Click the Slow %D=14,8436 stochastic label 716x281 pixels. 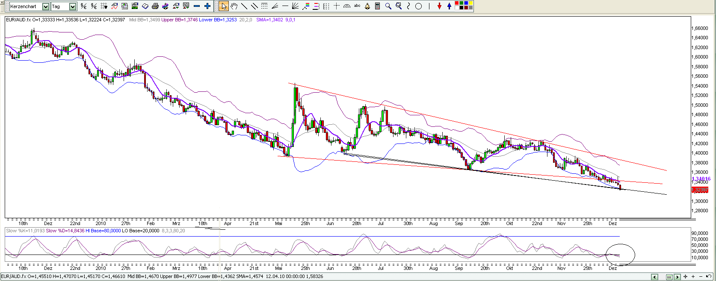click(x=65, y=231)
